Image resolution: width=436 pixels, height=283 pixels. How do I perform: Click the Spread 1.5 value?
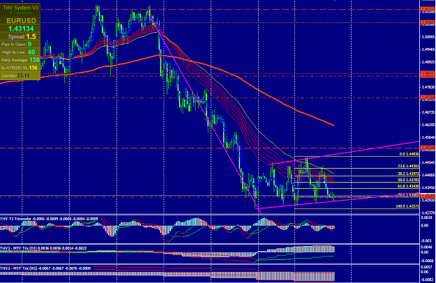coord(31,37)
